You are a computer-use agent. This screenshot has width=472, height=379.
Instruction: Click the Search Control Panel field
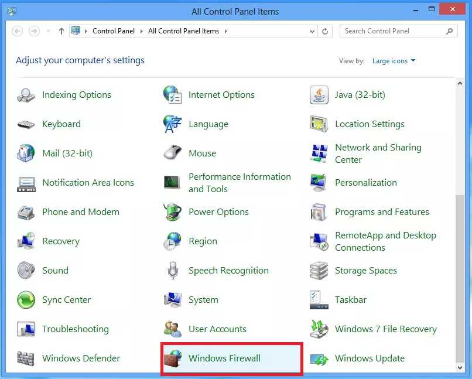(x=399, y=31)
